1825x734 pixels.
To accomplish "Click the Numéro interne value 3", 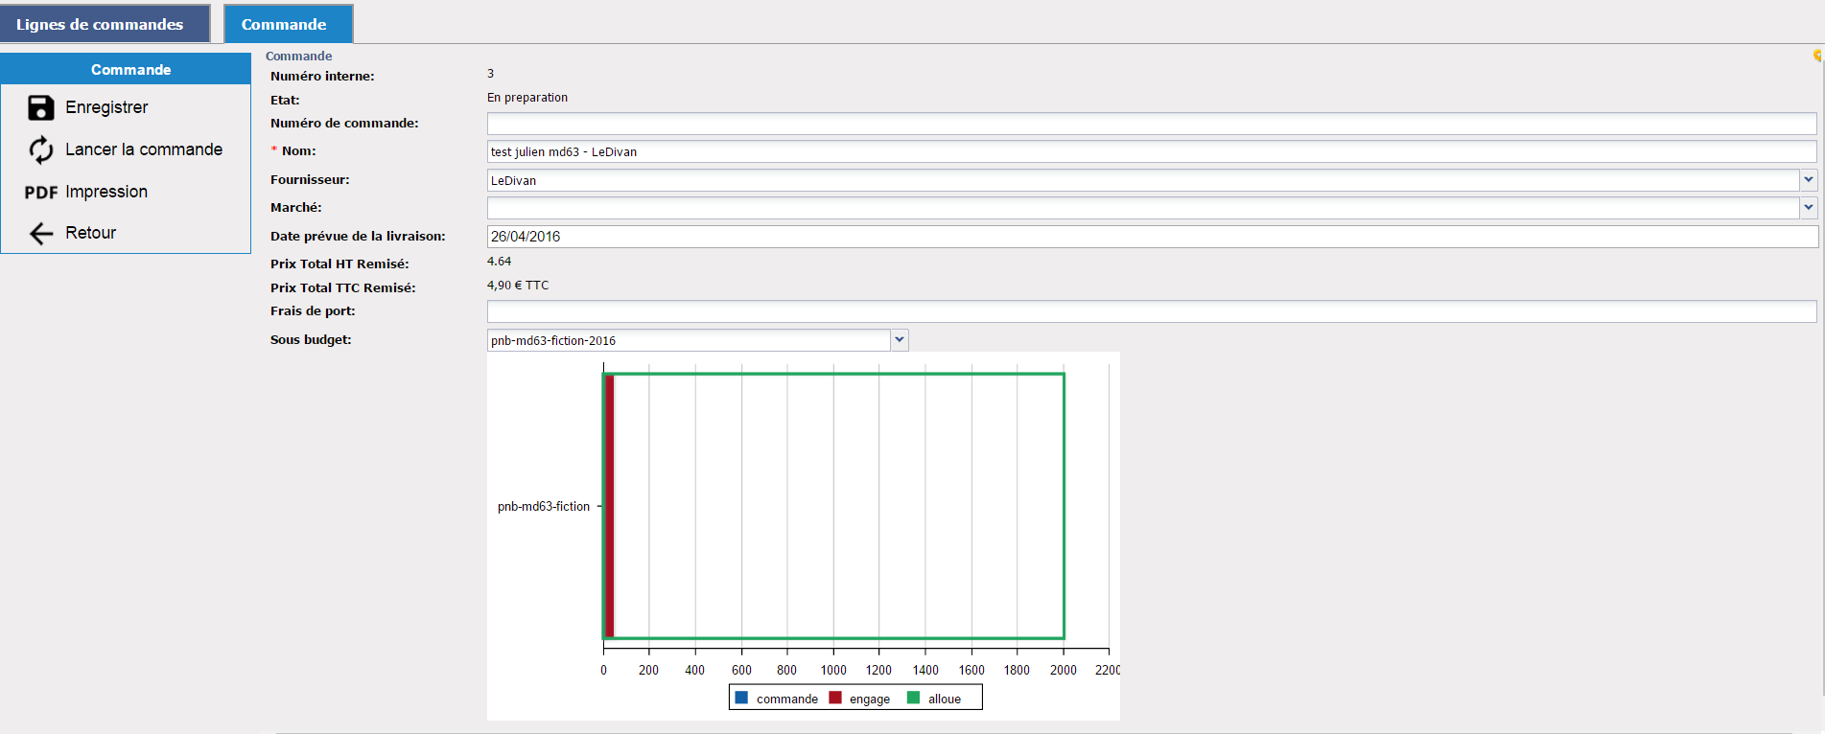I will (491, 73).
